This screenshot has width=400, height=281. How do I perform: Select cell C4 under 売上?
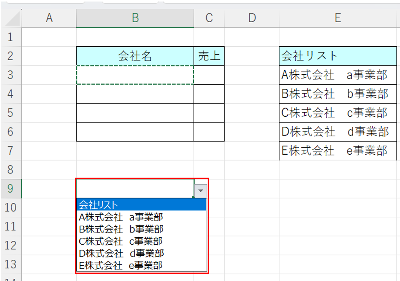[x=209, y=94]
